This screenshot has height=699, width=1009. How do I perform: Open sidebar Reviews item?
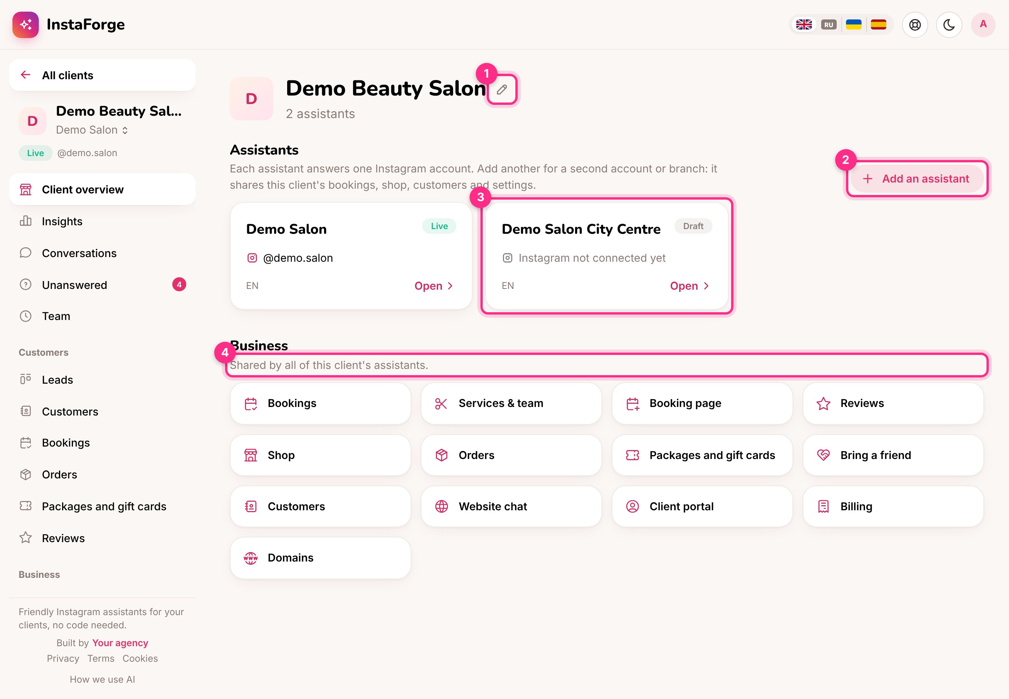(102, 538)
